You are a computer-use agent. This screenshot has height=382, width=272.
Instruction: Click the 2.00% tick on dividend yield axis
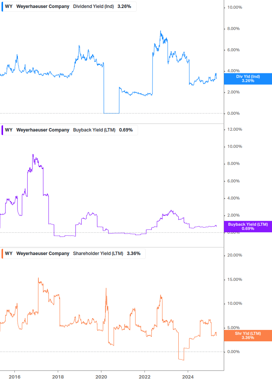(x=233, y=92)
